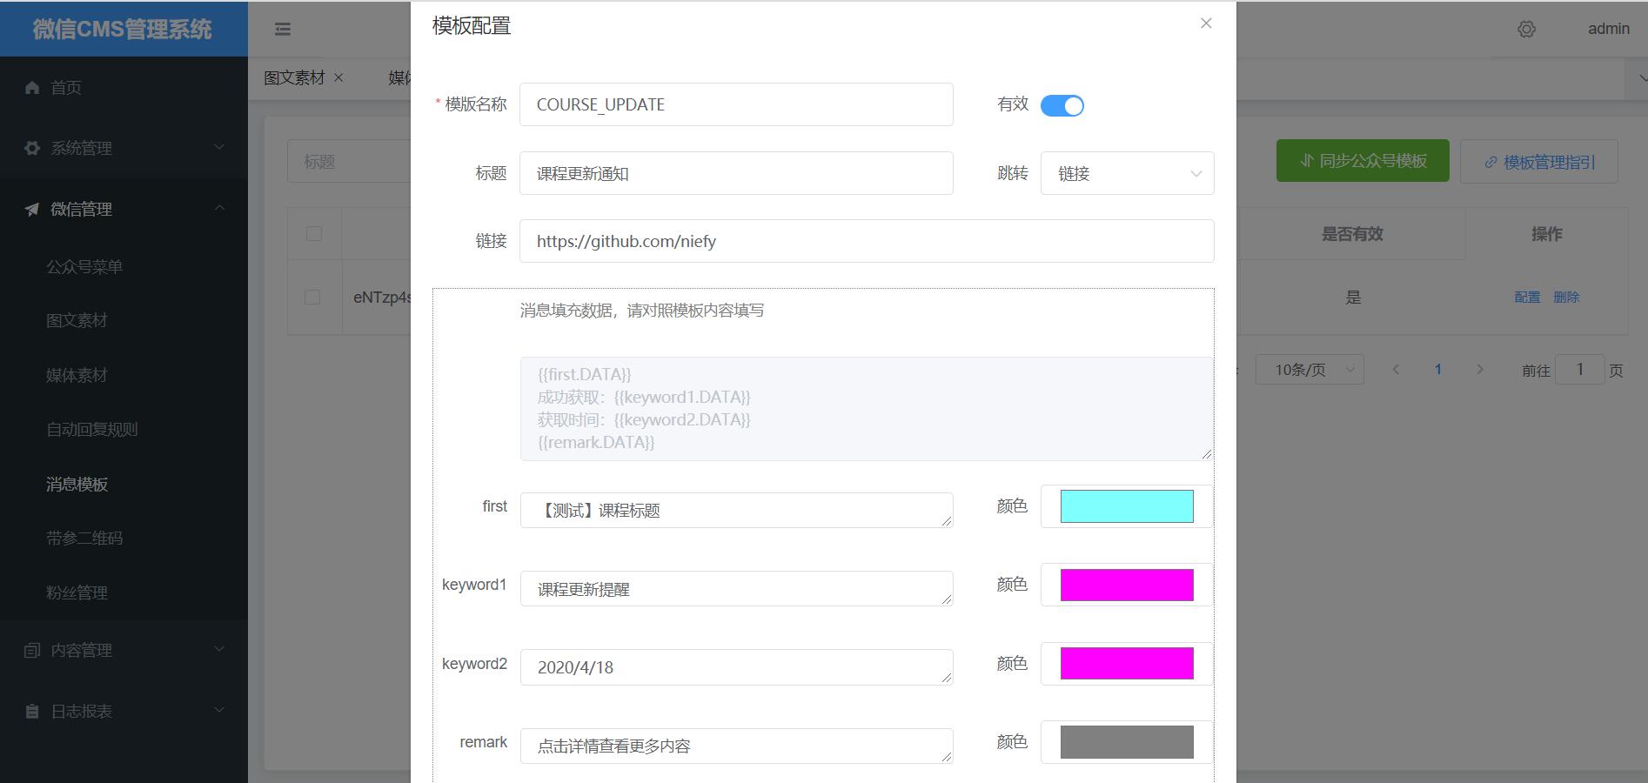Click the settings gear near admin
Screen dimensions: 1648x783
(1527, 29)
